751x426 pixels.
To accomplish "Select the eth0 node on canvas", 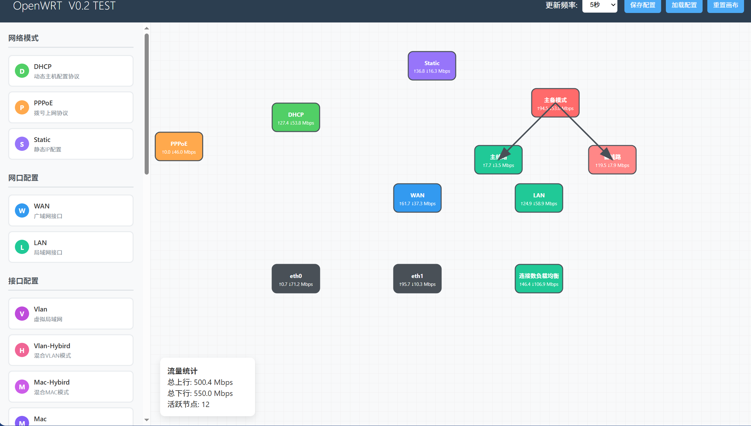I will 296,279.
